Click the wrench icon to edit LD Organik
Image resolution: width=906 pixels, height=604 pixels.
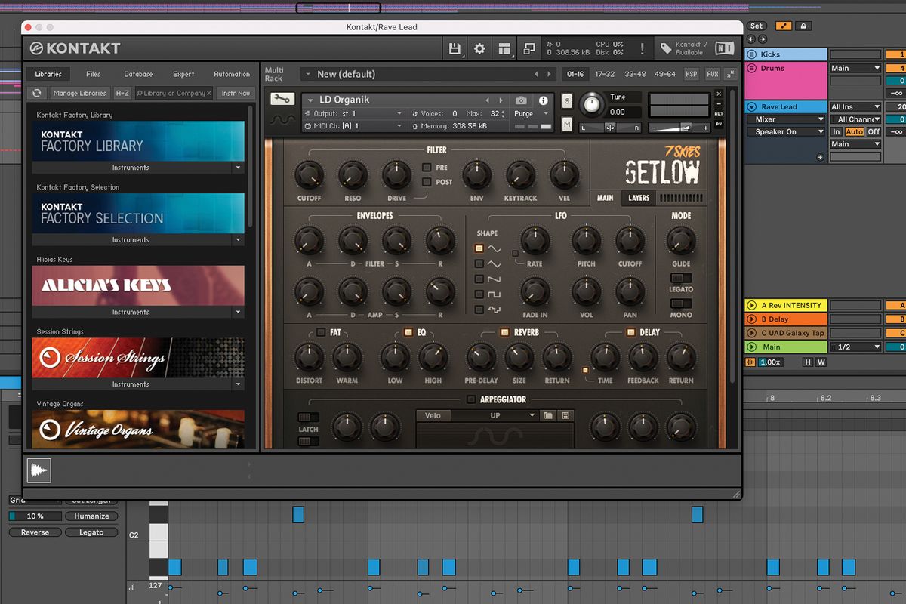[x=281, y=99]
